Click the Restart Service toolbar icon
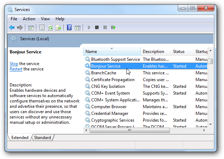Screen dimensions: 224x159 [113, 27]
